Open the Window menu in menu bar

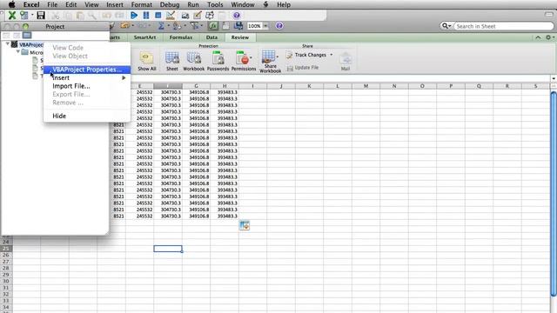[243, 4]
